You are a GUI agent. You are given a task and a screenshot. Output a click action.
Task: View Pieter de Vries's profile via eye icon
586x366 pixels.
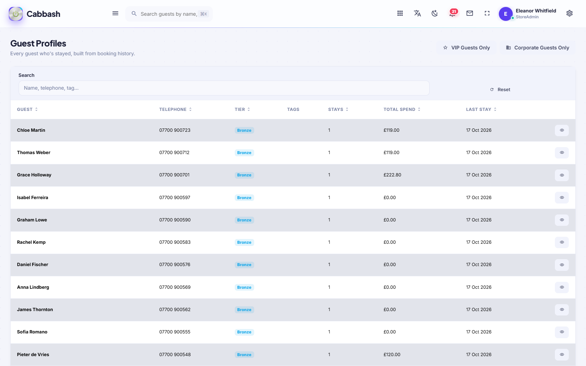pyautogui.click(x=561, y=355)
